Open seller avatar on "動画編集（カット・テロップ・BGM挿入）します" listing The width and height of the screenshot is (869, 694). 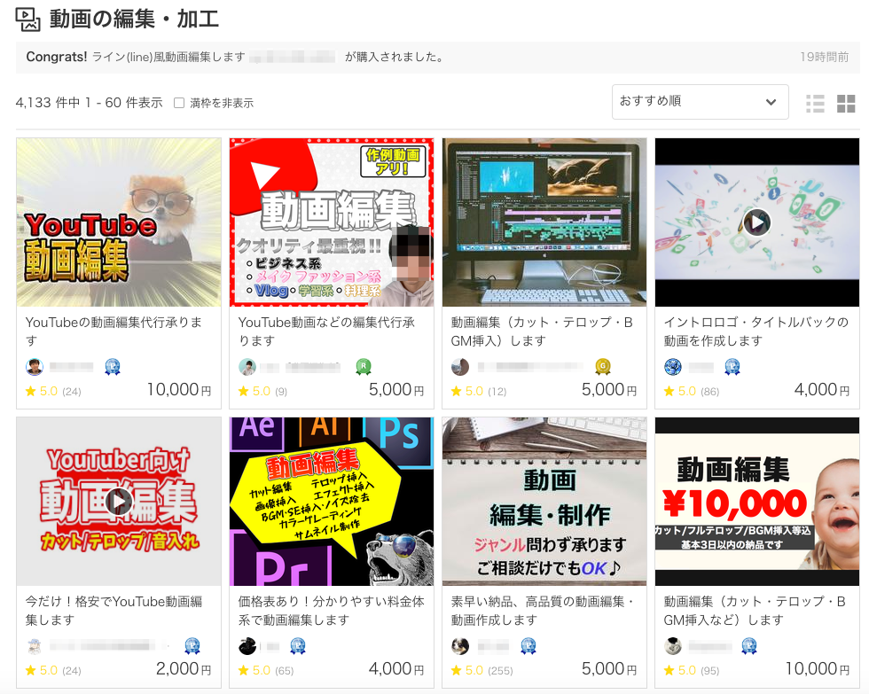(x=460, y=367)
